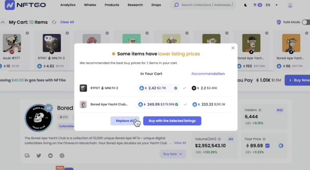Open the Bored Ape thumbnail priced 96
Viewport: 310px width, 170px height.
tap(291, 43)
